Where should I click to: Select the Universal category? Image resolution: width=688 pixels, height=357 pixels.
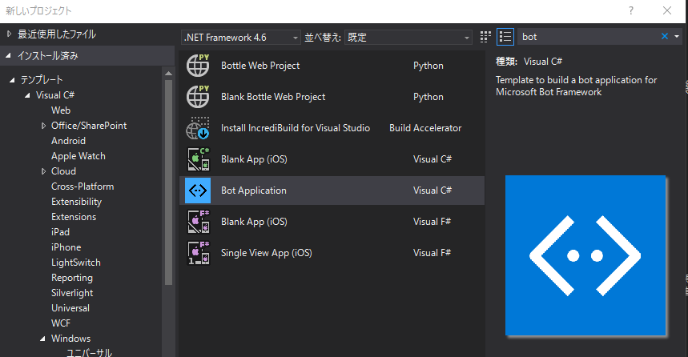pyautogui.click(x=70, y=308)
